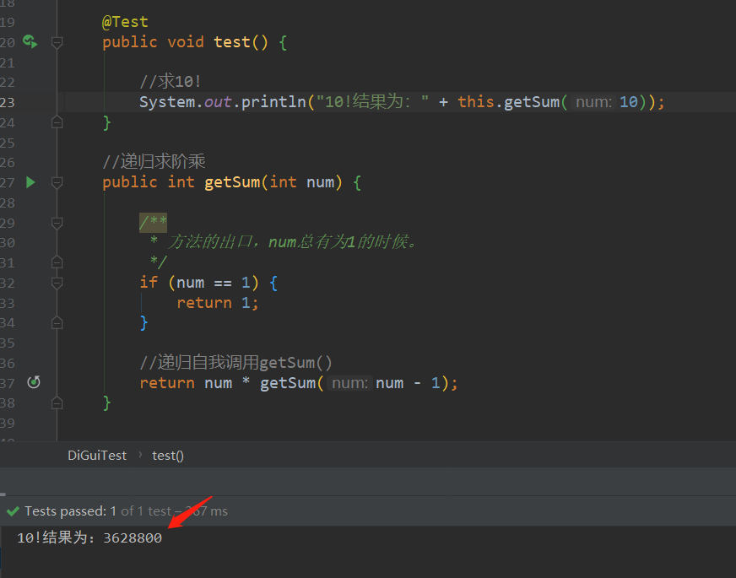Click fold marker at getSum closing brace

pyautogui.click(x=57, y=403)
